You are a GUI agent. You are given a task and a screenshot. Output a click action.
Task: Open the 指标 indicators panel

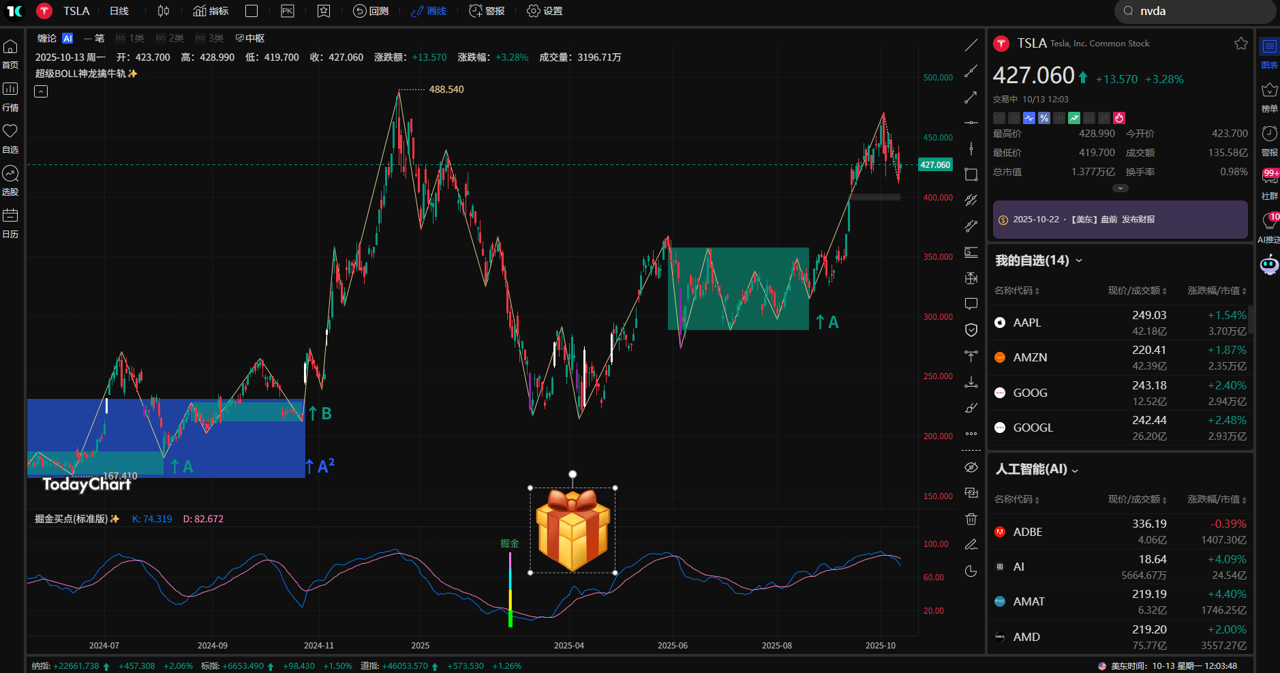210,10
